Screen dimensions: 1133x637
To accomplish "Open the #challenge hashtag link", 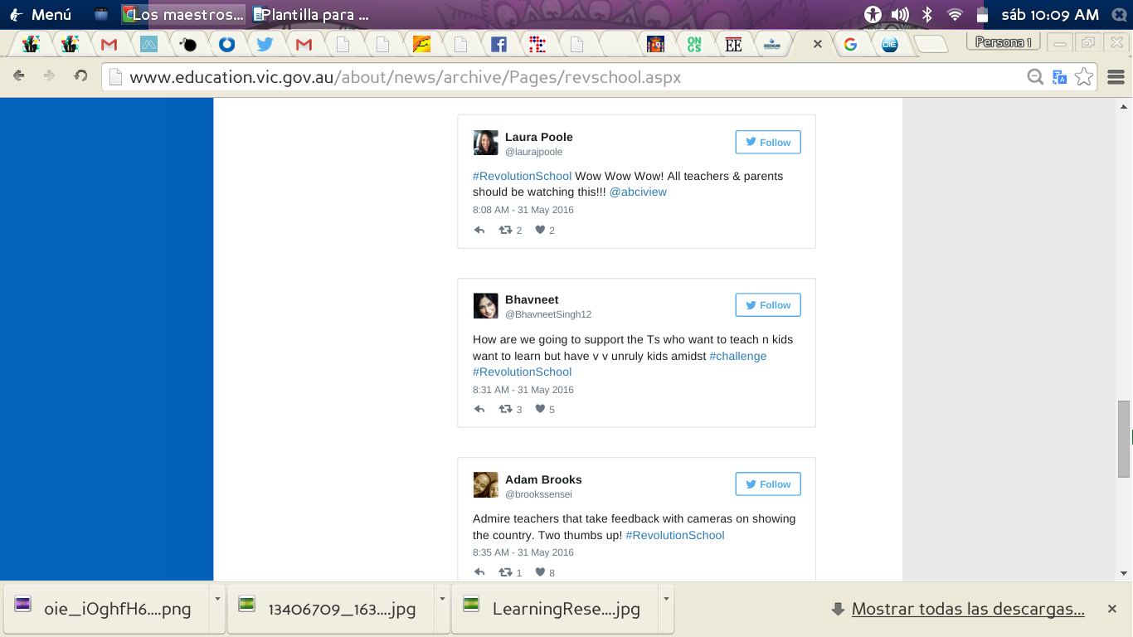I will pos(738,356).
